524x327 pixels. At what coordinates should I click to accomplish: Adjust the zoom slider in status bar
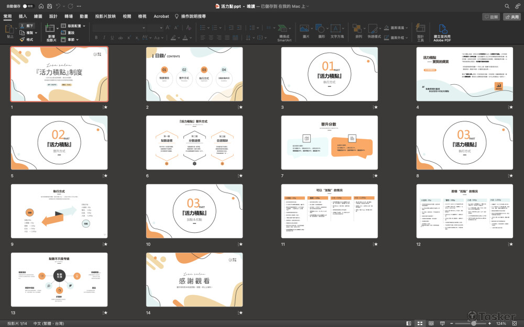tap(473, 323)
